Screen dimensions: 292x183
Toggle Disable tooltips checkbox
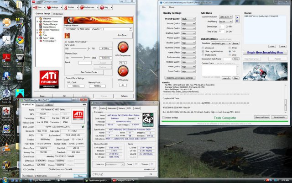click(163, 118)
